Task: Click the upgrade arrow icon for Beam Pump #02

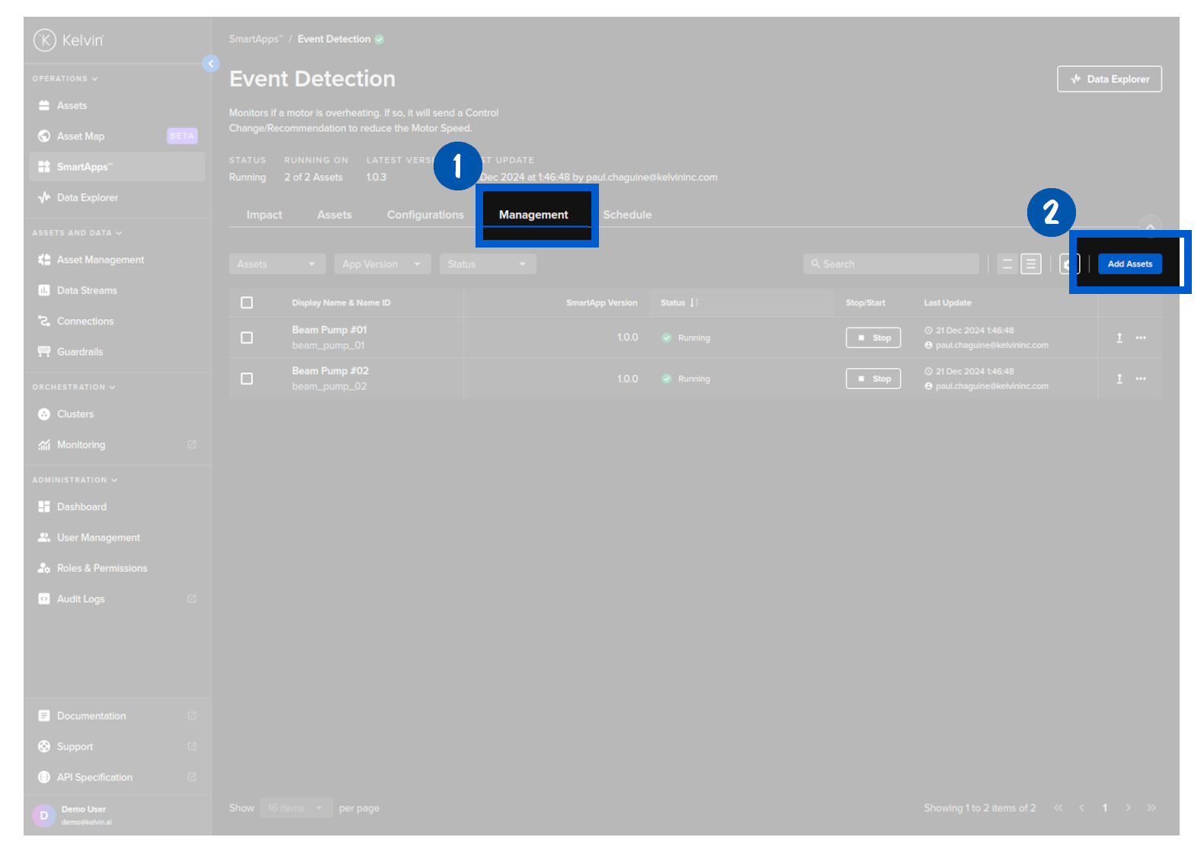Action: 1119,379
